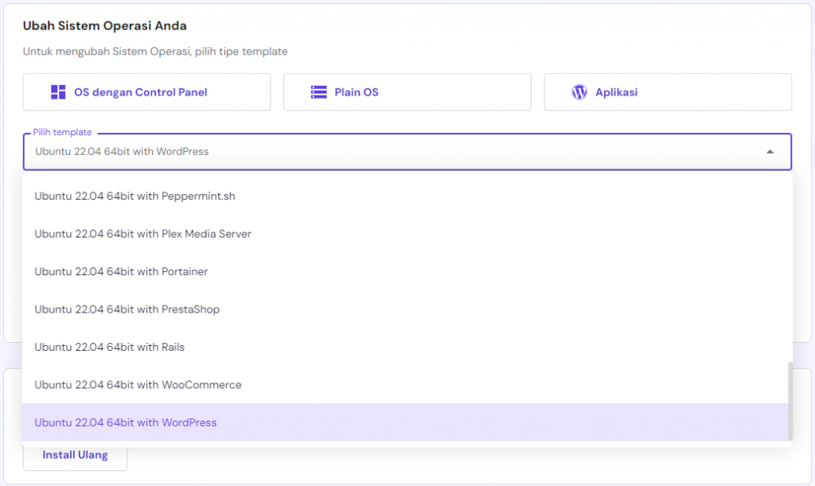Choose the Plain OS template type
This screenshot has height=486, width=815.
(x=407, y=92)
